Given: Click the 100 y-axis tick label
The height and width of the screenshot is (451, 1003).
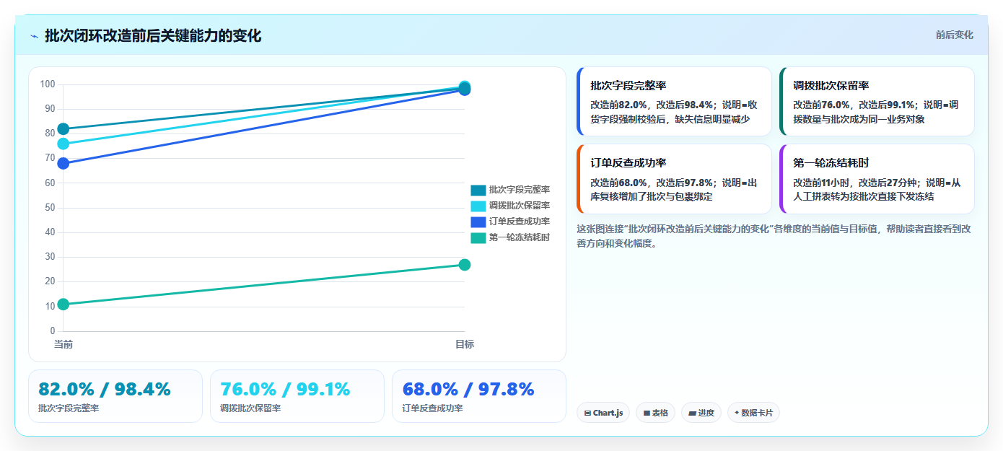Looking at the screenshot, I should click(48, 84).
